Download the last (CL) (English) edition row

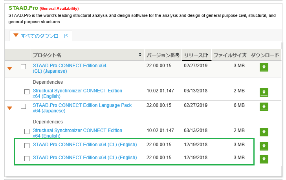coord(264,159)
